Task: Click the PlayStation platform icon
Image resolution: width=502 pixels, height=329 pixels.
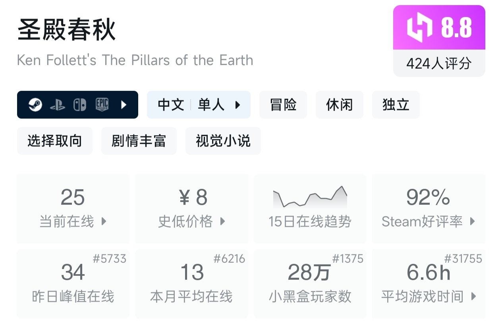Action: click(x=57, y=105)
